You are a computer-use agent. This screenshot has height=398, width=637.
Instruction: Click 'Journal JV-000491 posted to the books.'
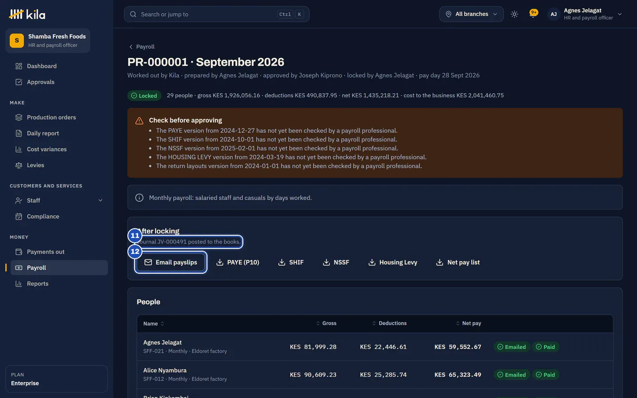pos(189,242)
